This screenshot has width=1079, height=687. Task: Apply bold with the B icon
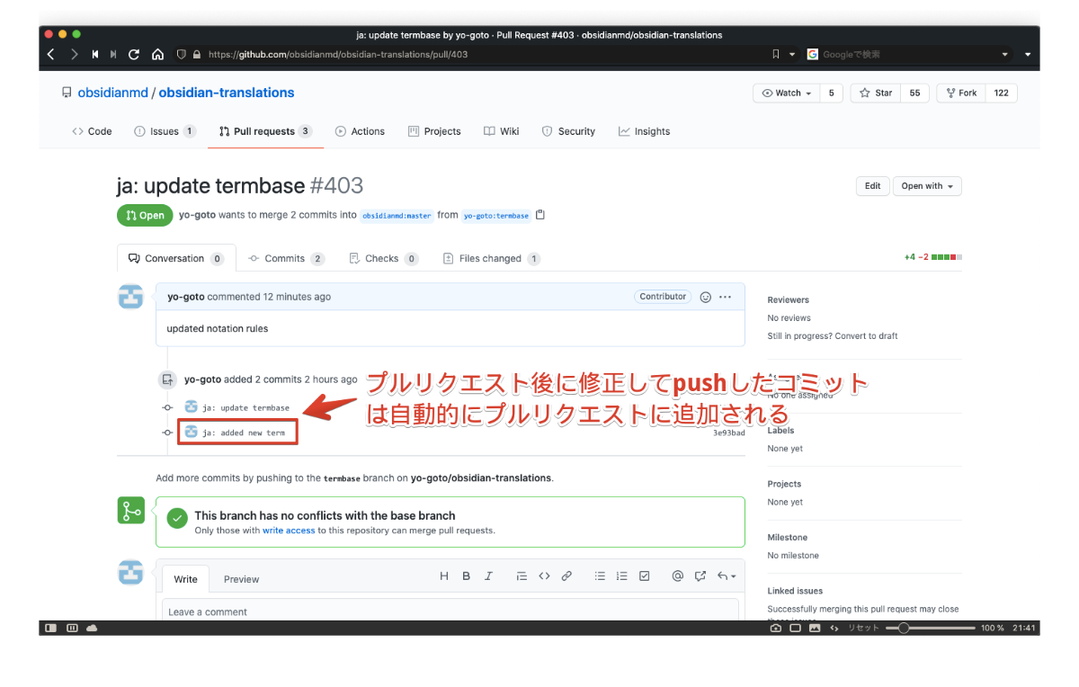coord(466,576)
